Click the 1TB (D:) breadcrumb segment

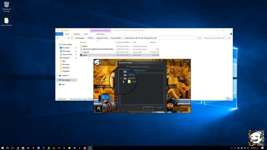pos(90,38)
